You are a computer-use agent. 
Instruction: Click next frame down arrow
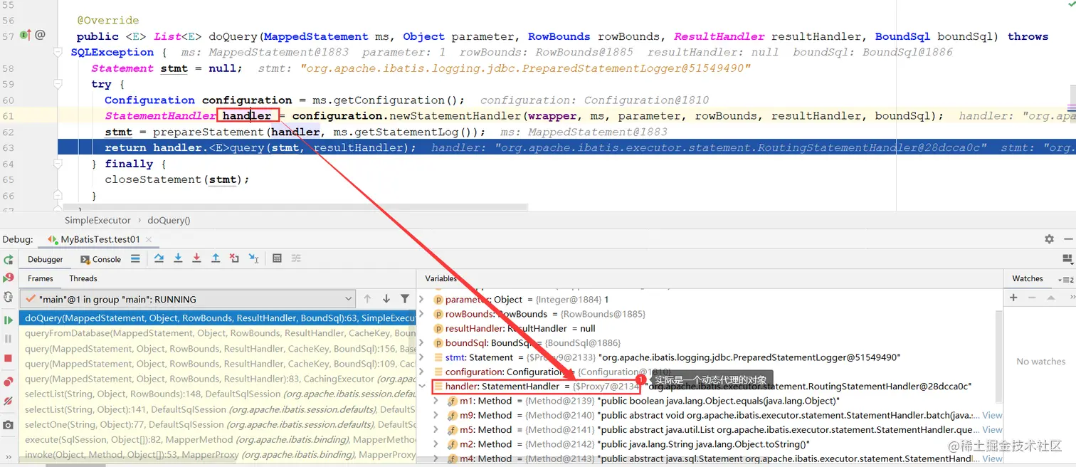(x=386, y=299)
